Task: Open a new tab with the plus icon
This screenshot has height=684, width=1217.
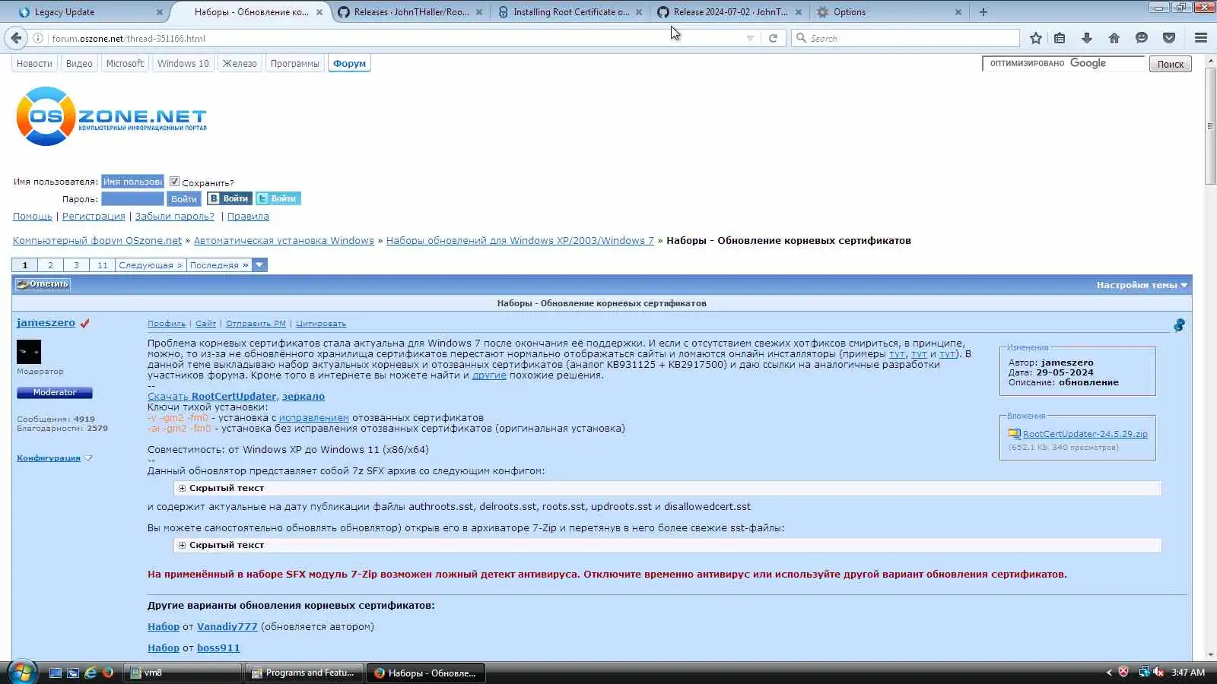Action: tap(983, 12)
